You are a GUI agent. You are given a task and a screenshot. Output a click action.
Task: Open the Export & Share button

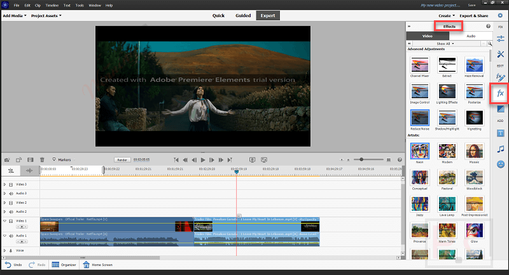click(x=473, y=15)
